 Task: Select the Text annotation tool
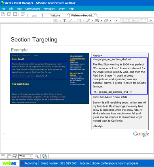[65, 21]
